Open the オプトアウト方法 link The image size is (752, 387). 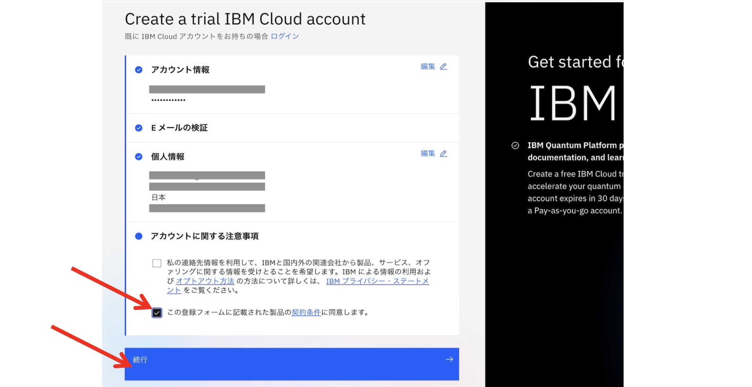coord(205,281)
